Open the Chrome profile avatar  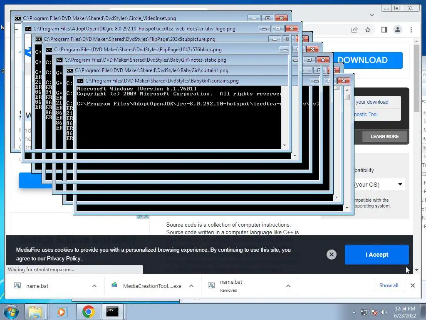pos(398,30)
